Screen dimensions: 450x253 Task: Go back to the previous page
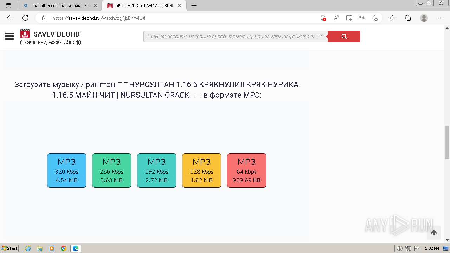[10, 18]
